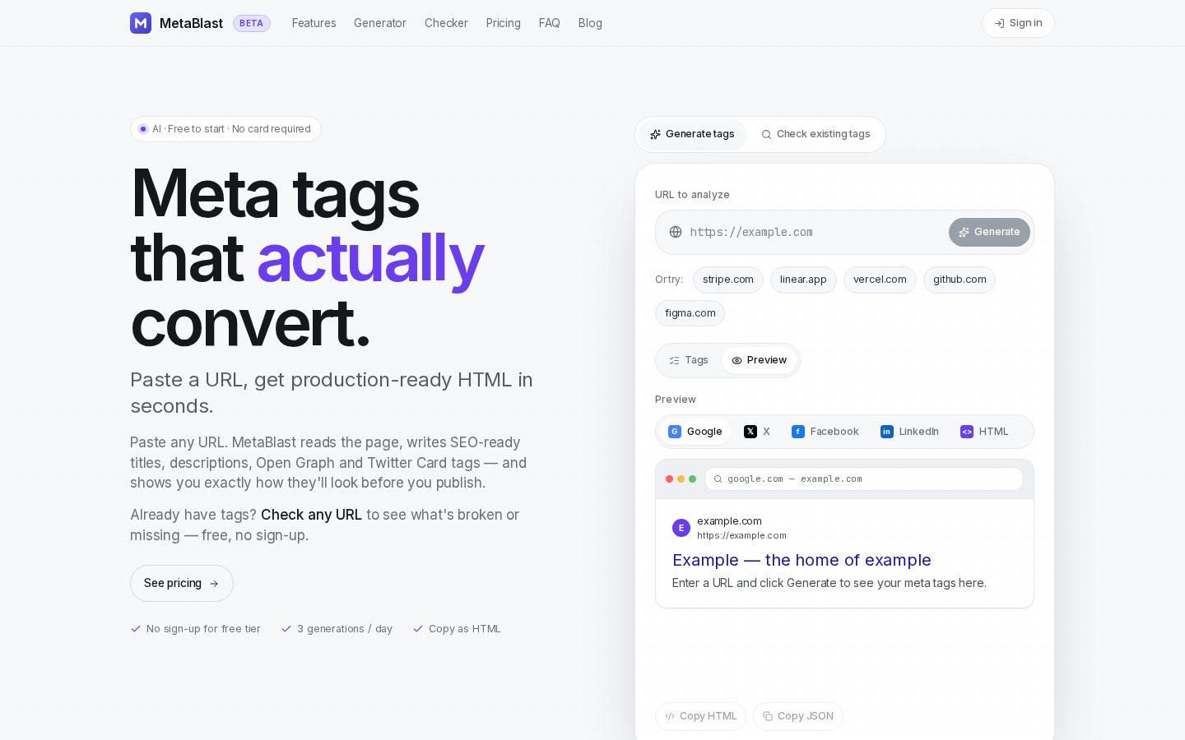Click the sign-in arrow icon
1185x740 pixels.
coord(999,23)
